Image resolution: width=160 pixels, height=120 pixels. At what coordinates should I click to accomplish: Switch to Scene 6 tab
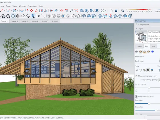pos(55,21)
